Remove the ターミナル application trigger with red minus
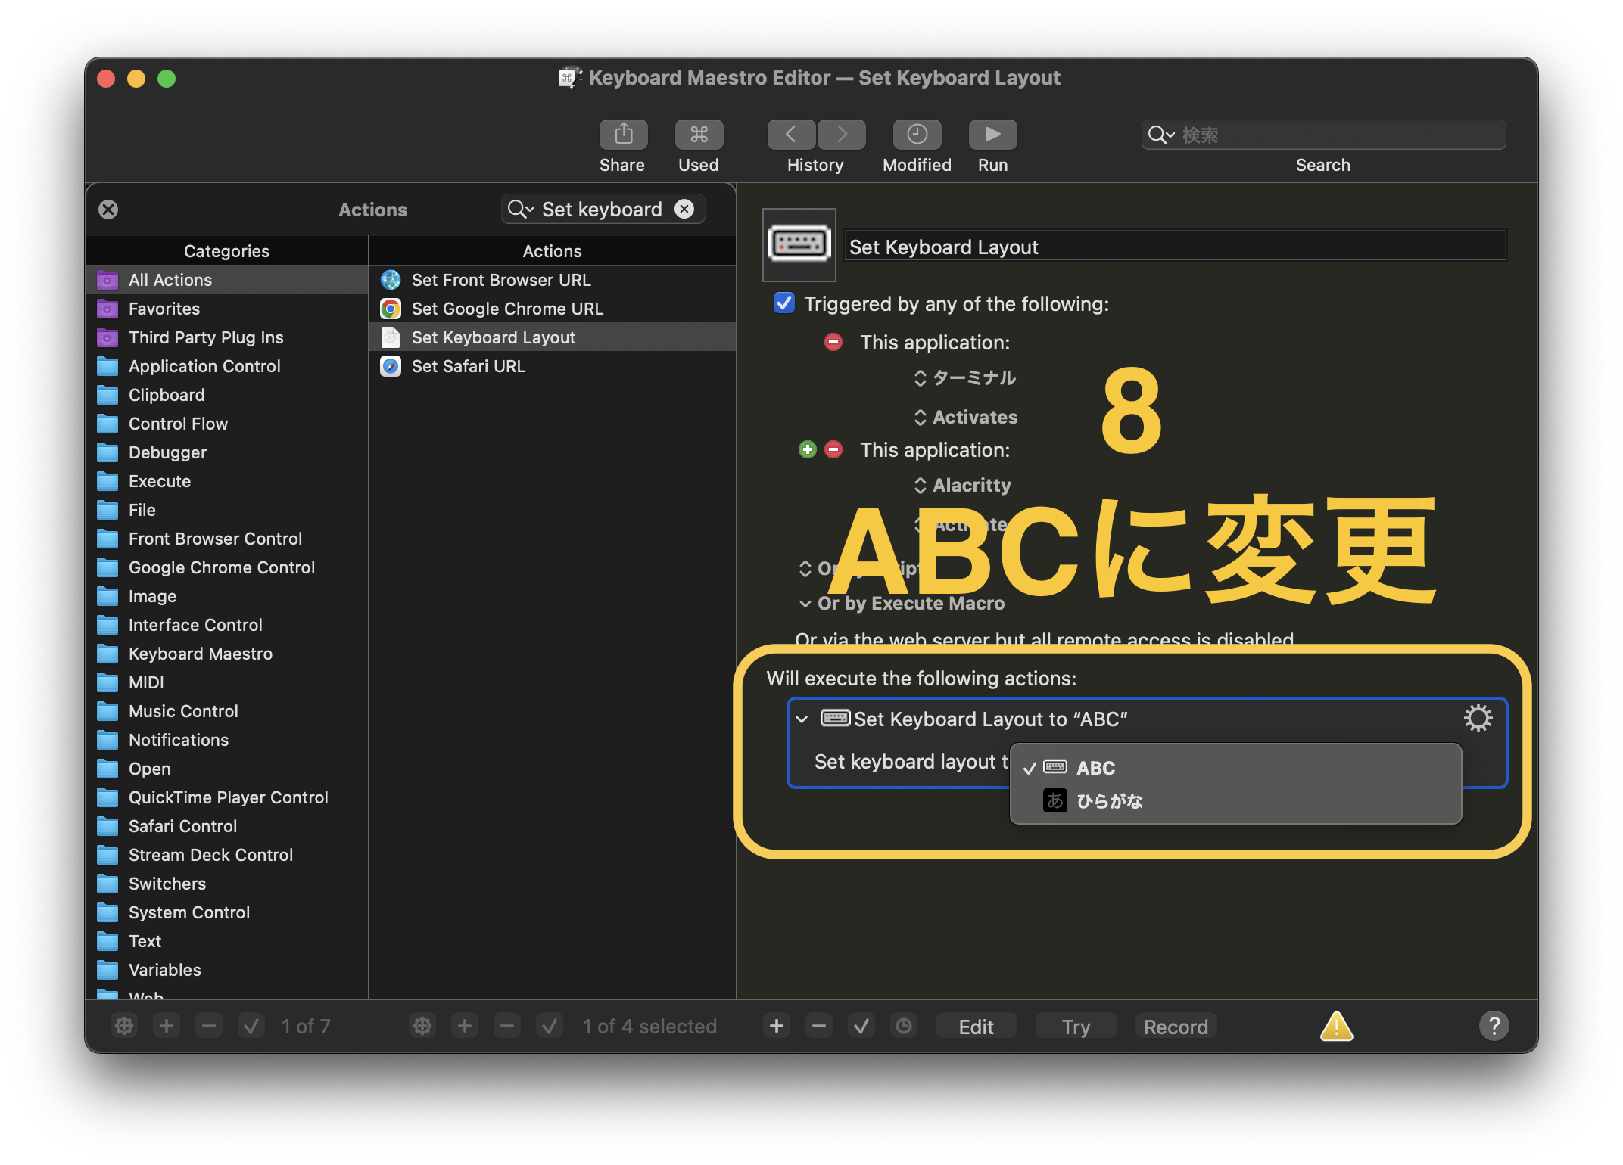The height and width of the screenshot is (1165, 1623). (x=833, y=343)
